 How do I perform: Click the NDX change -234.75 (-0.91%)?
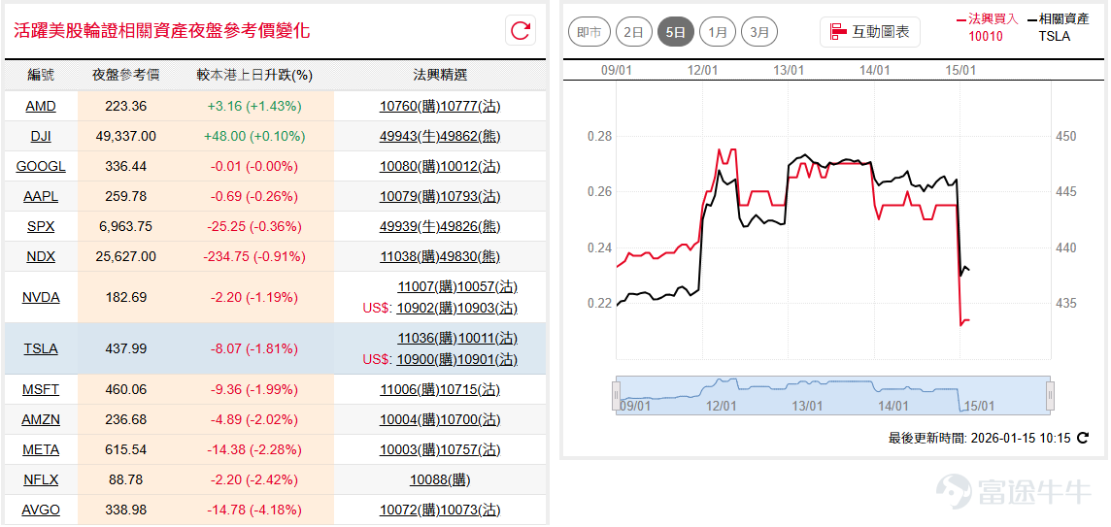pyautogui.click(x=253, y=256)
